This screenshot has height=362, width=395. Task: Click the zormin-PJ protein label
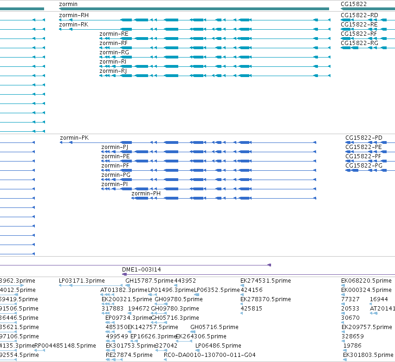tap(115, 147)
